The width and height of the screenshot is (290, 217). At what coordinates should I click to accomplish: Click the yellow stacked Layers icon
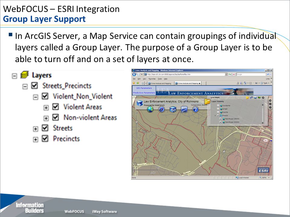click(24, 75)
